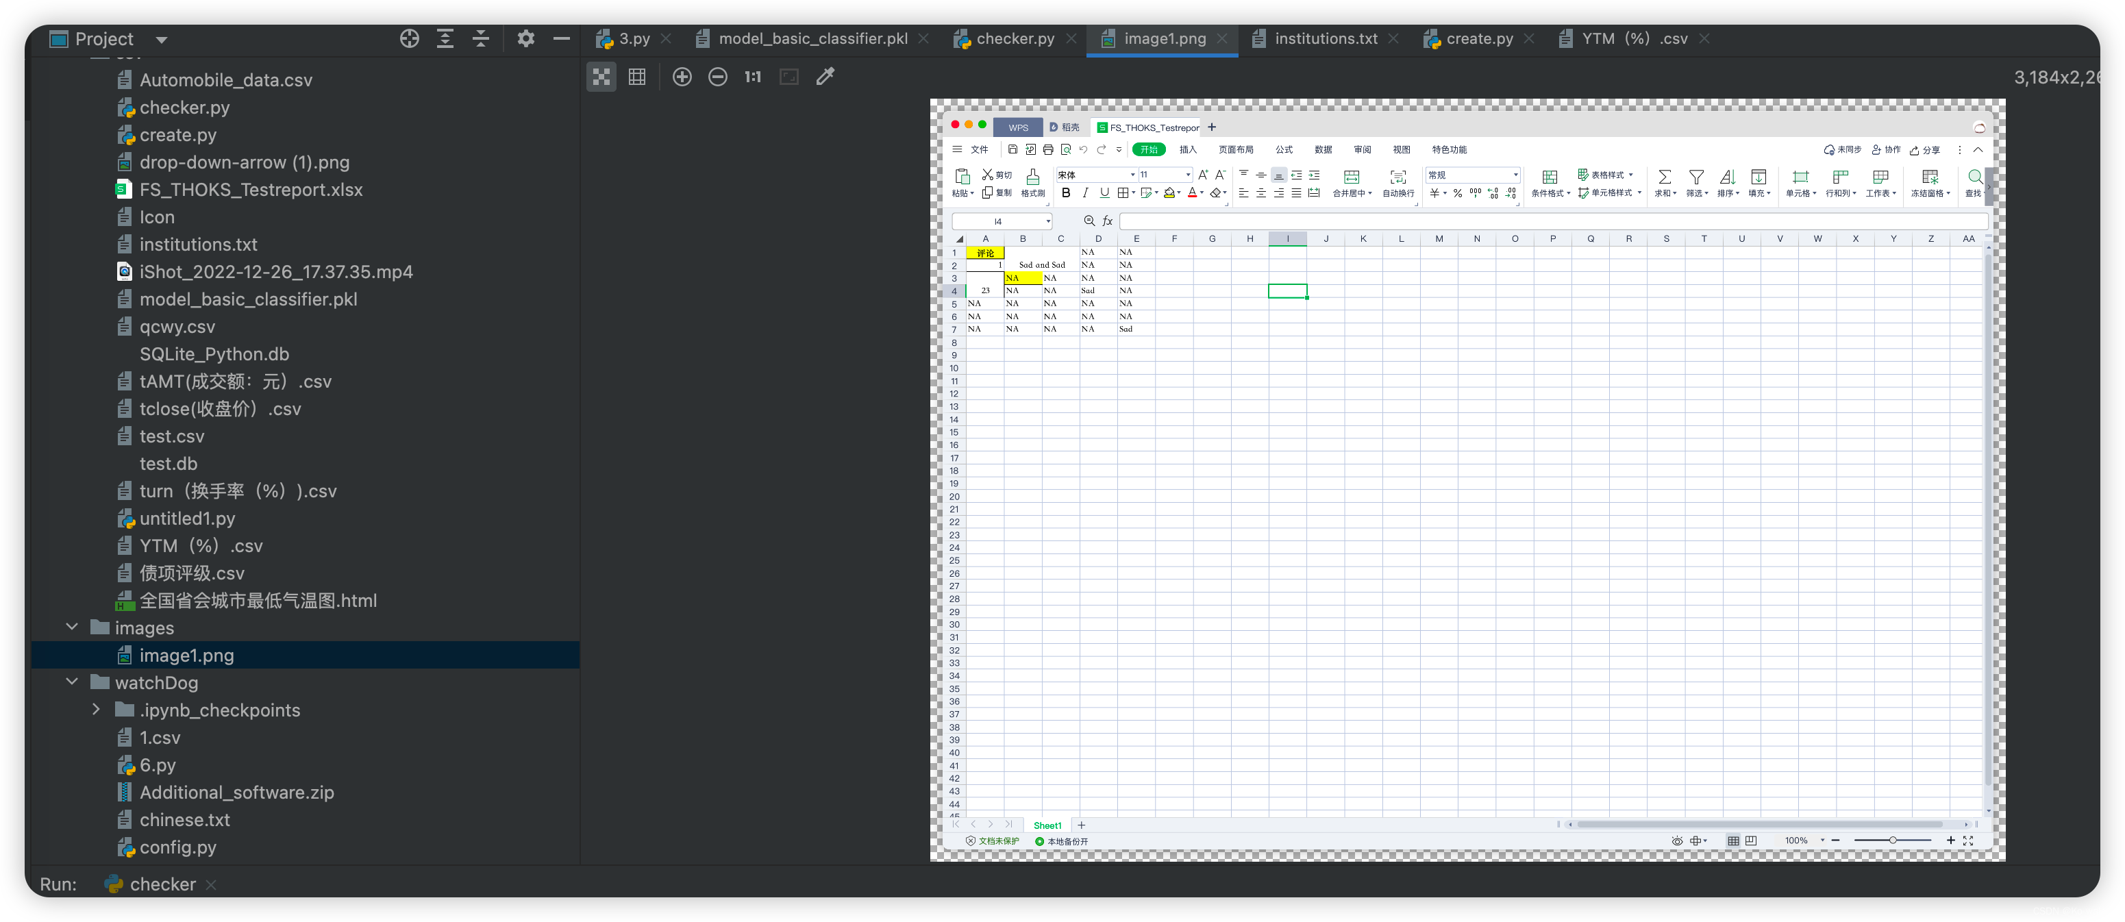Select the image1.png editor tab
The height and width of the screenshot is (922, 2125).
pos(1164,39)
